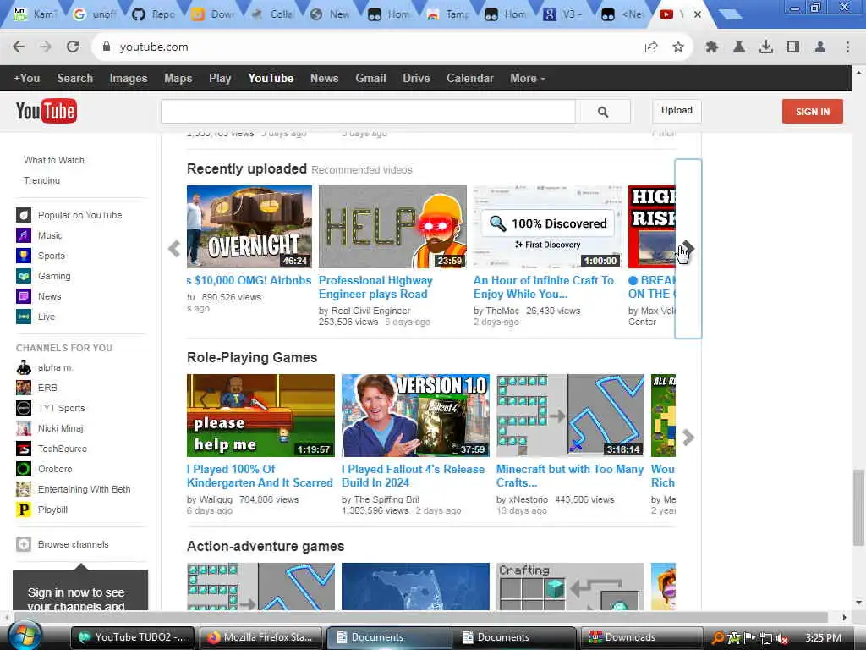This screenshot has height=650, width=866.
Task: Open Calendar in the Google bar
Action: coord(470,79)
